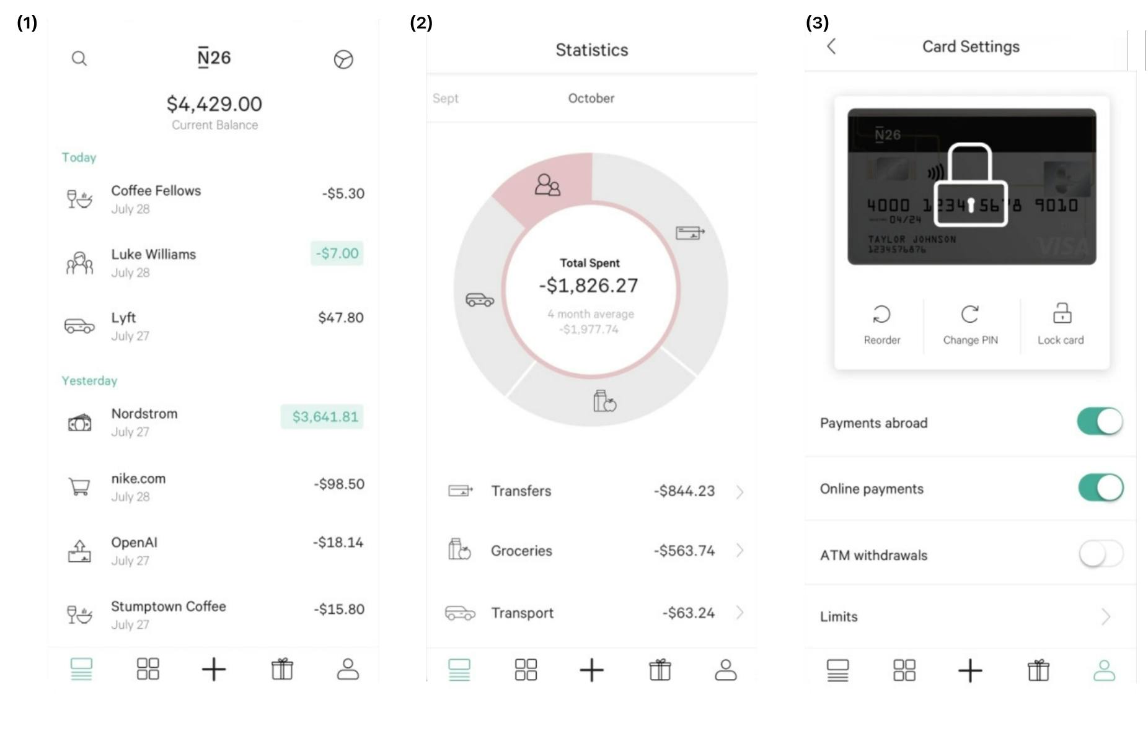This screenshot has width=1148, height=731.
Task: Open the Groceries spending category
Action: point(592,551)
